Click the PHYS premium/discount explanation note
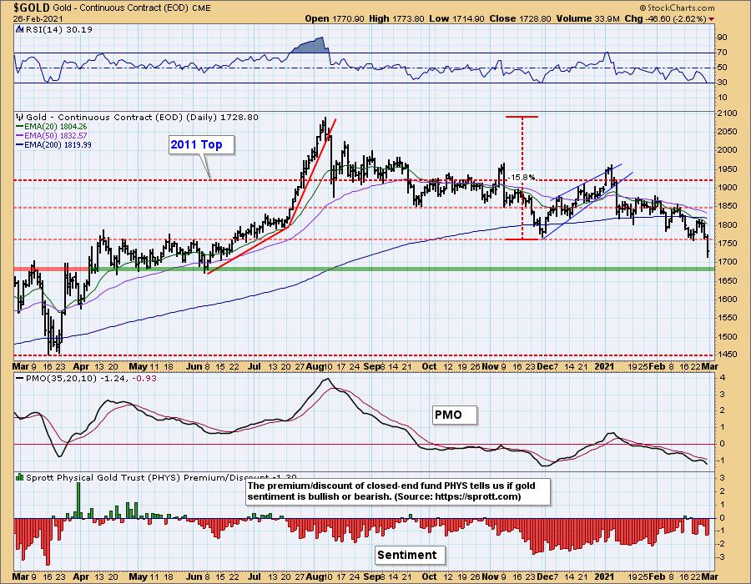 pos(397,491)
